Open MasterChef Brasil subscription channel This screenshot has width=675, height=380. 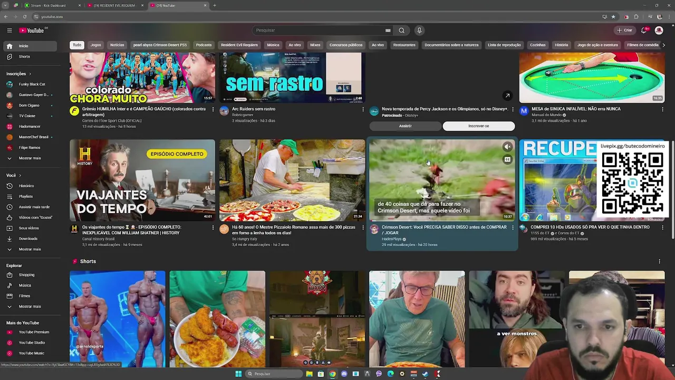[30, 137]
